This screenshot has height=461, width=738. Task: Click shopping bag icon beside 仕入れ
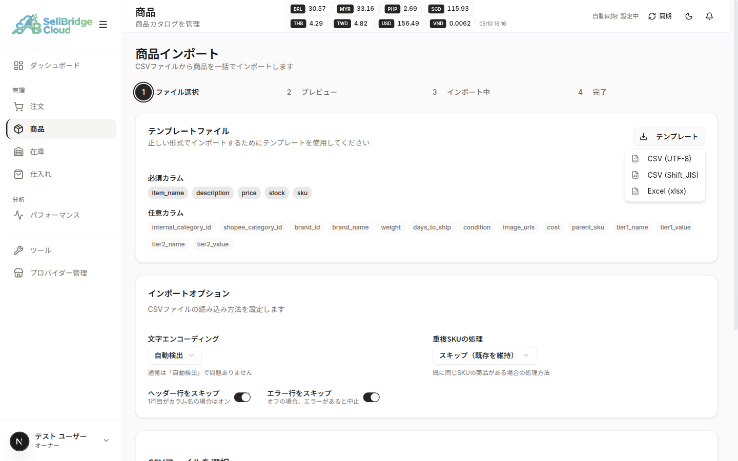tap(18, 174)
